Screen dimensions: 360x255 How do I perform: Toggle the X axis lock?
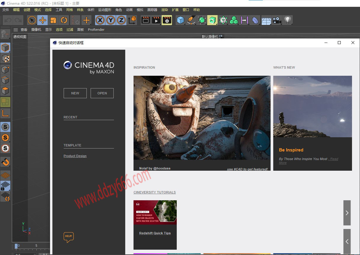click(100, 20)
